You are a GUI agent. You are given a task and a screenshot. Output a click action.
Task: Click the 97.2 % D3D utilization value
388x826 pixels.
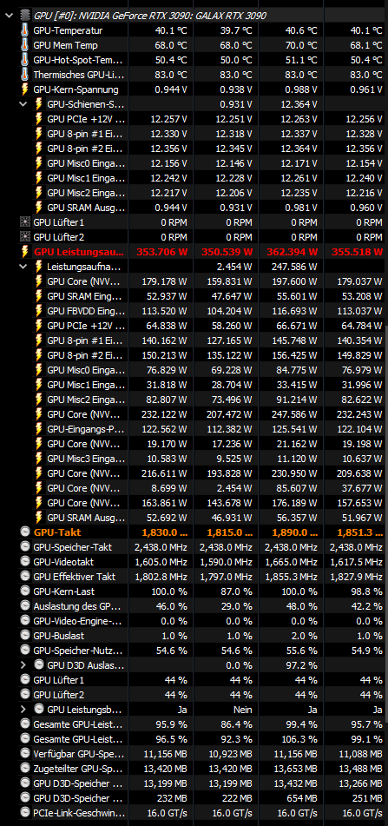302,664
